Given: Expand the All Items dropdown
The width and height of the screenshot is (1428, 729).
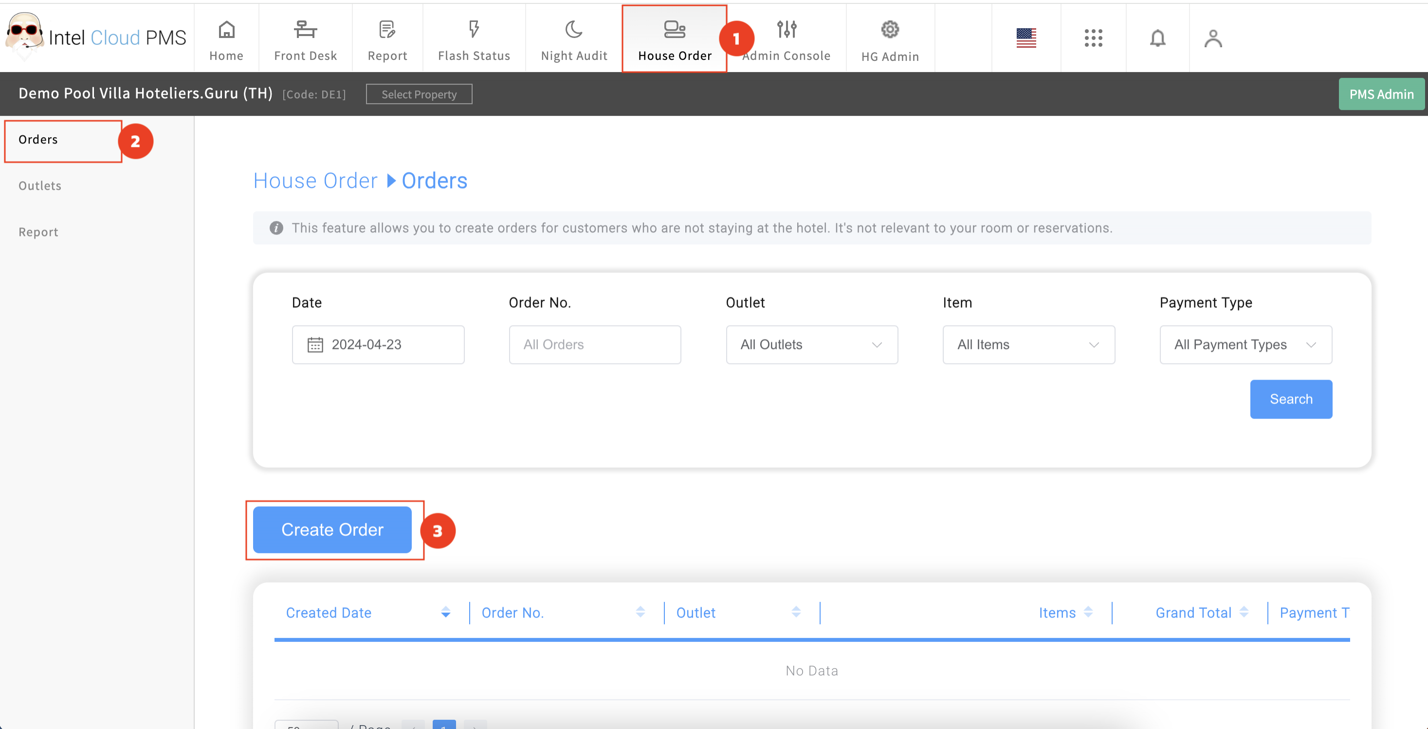Looking at the screenshot, I should [x=1028, y=344].
